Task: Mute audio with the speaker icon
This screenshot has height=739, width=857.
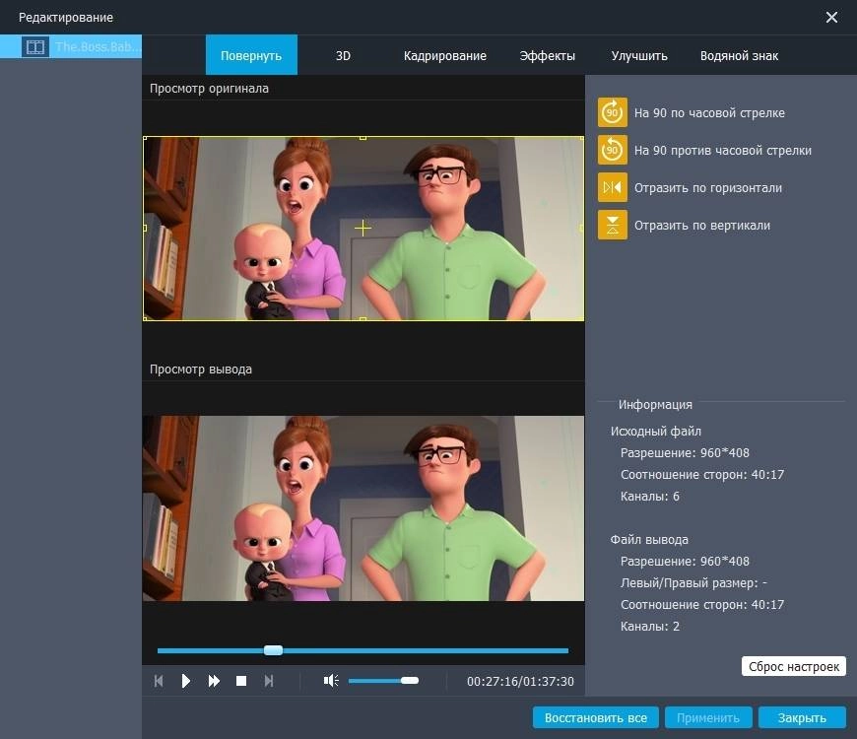Action: pyautogui.click(x=331, y=681)
